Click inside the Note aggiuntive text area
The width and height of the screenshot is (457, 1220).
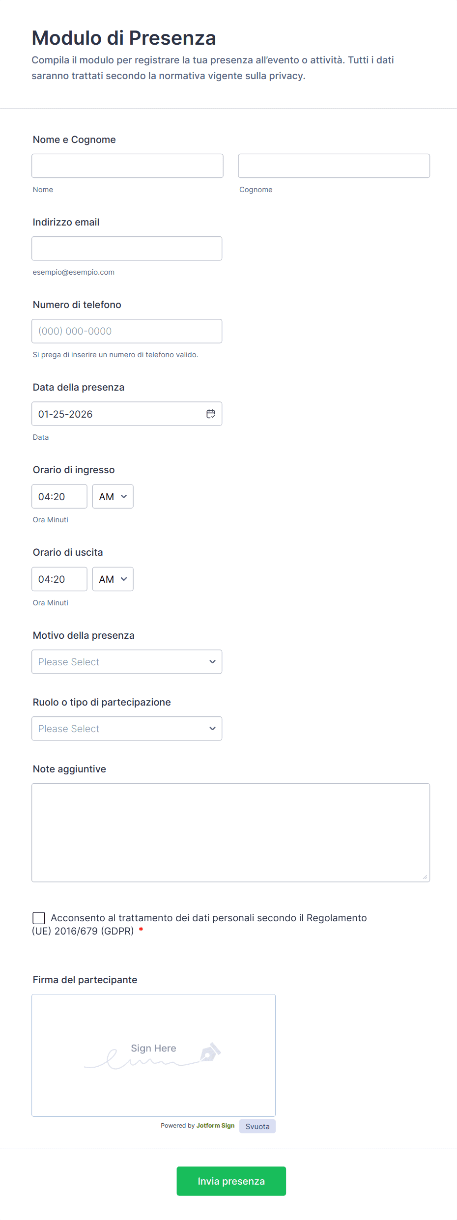230,832
